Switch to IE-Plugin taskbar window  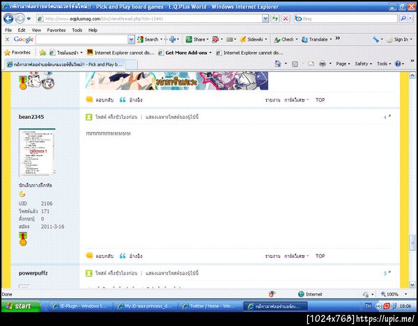pos(79,306)
